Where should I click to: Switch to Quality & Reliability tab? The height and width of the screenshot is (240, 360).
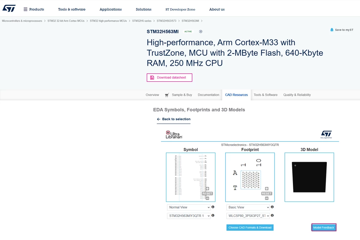pos(297,95)
